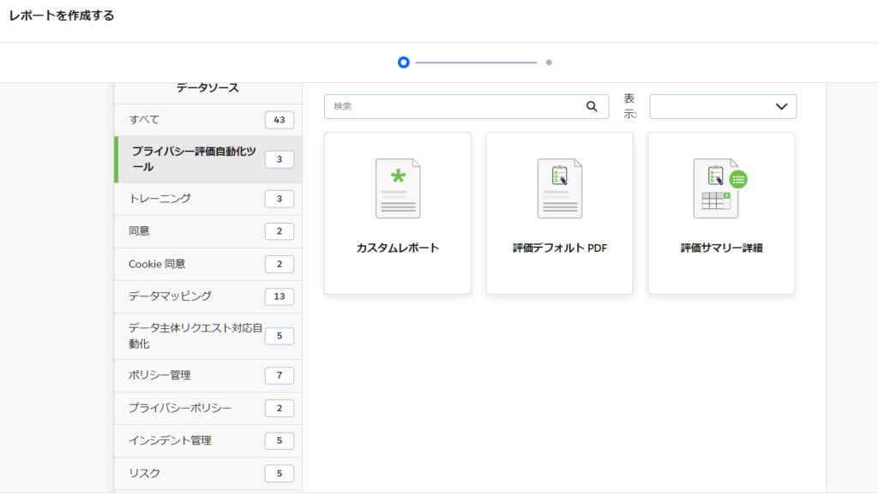Click the magnifying glass search icon
Screen dimensions: 878x496
point(591,106)
